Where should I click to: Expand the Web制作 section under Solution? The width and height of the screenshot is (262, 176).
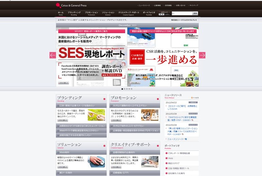pyautogui.click(x=81, y=152)
